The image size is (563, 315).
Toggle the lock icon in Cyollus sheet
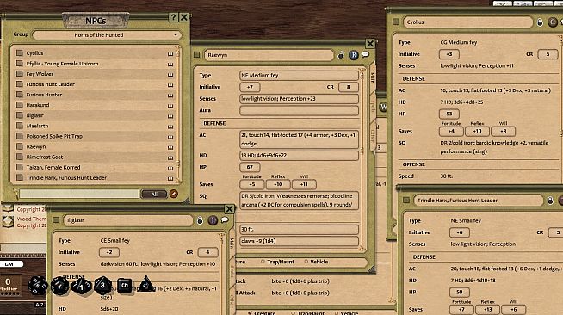(540, 22)
